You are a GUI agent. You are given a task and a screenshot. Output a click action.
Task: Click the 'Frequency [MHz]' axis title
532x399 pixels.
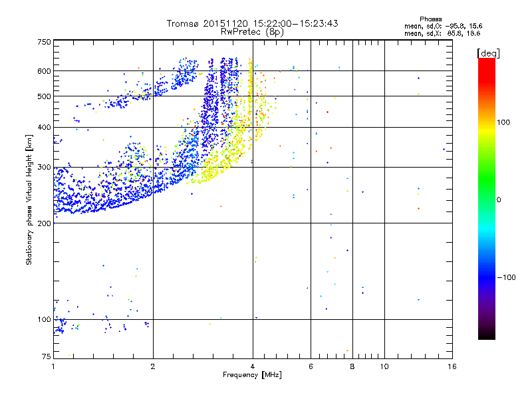click(252, 375)
